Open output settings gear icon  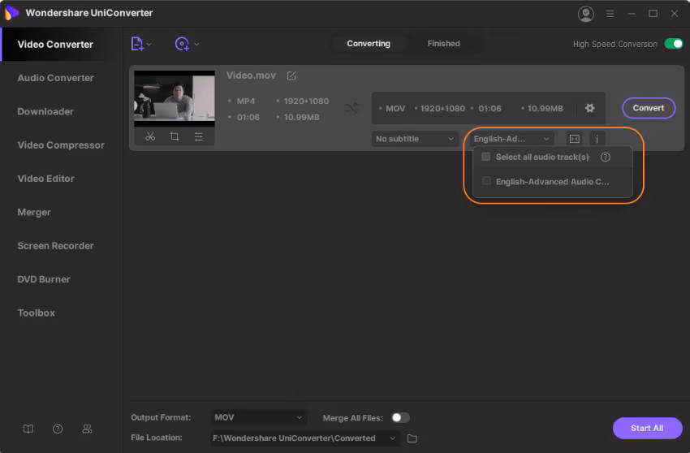(x=589, y=108)
